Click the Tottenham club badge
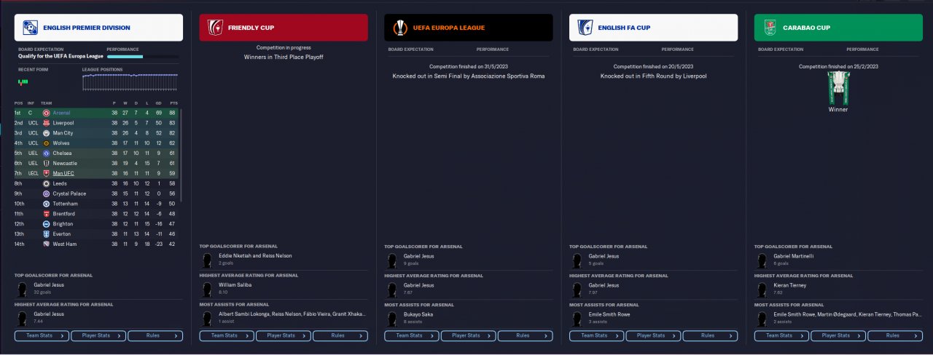Image resolution: width=933 pixels, height=355 pixels. click(47, 204)
